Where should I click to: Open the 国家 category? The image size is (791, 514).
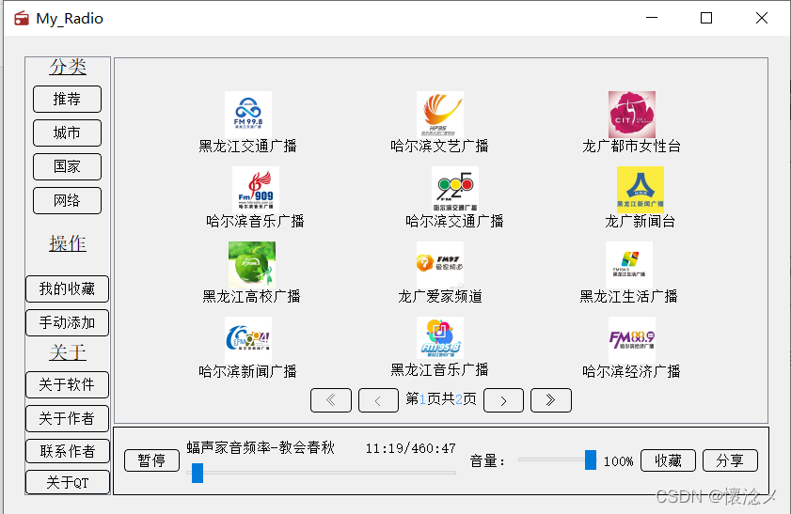coord(67,167)
